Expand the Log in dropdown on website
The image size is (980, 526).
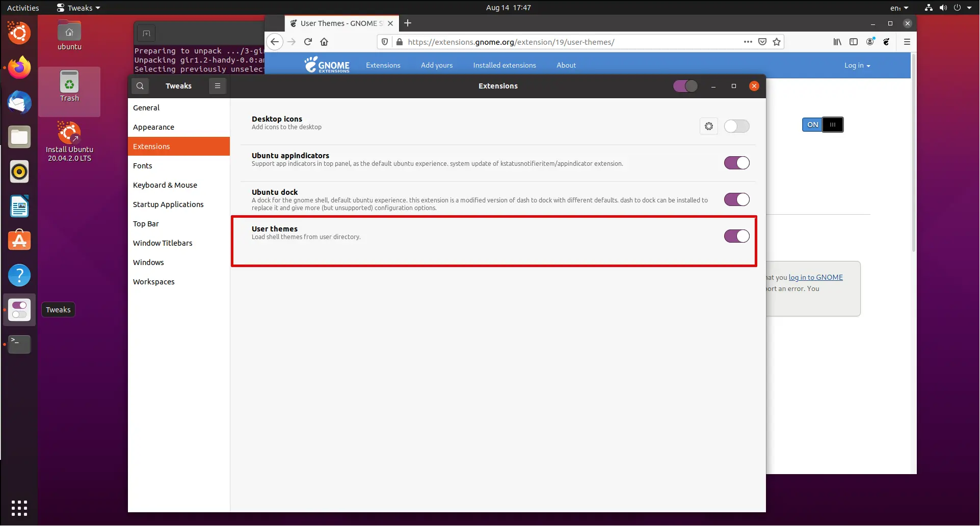[857, 65]
